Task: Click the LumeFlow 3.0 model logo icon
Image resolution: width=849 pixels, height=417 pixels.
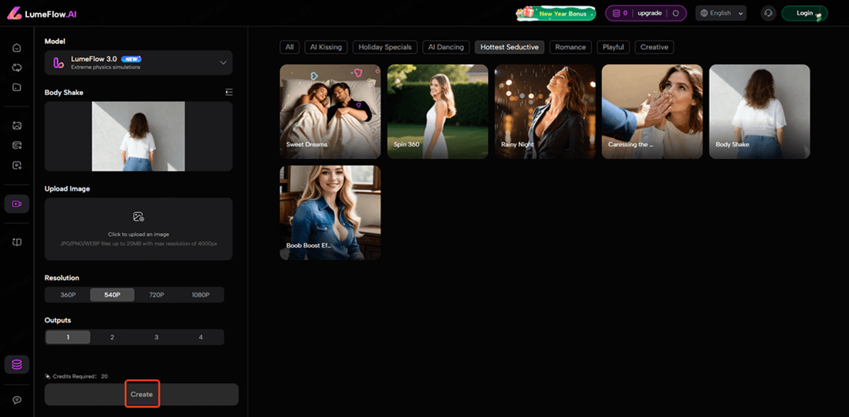Action: 59,63
